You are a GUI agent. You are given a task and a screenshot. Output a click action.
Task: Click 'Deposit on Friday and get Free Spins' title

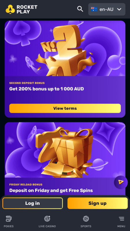click(x=51, y=190)
